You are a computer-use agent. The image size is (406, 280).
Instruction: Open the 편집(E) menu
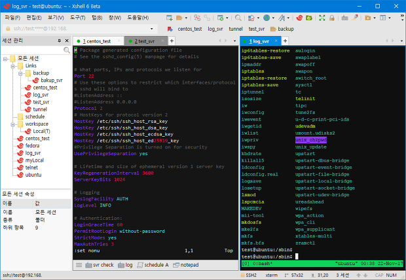34,18
